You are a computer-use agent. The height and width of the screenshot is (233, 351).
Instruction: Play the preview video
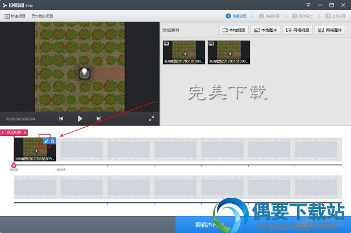(x=80, y=119)
